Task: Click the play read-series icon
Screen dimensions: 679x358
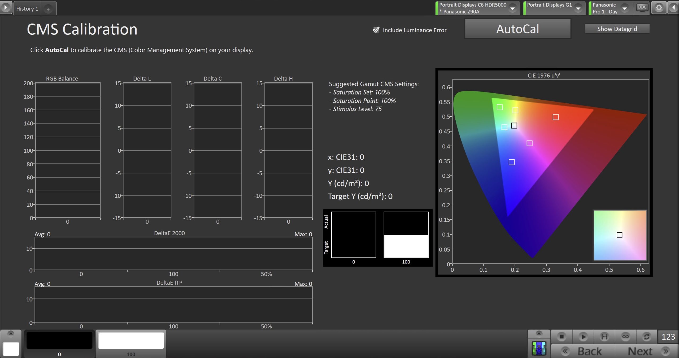Action: point(583,337)
